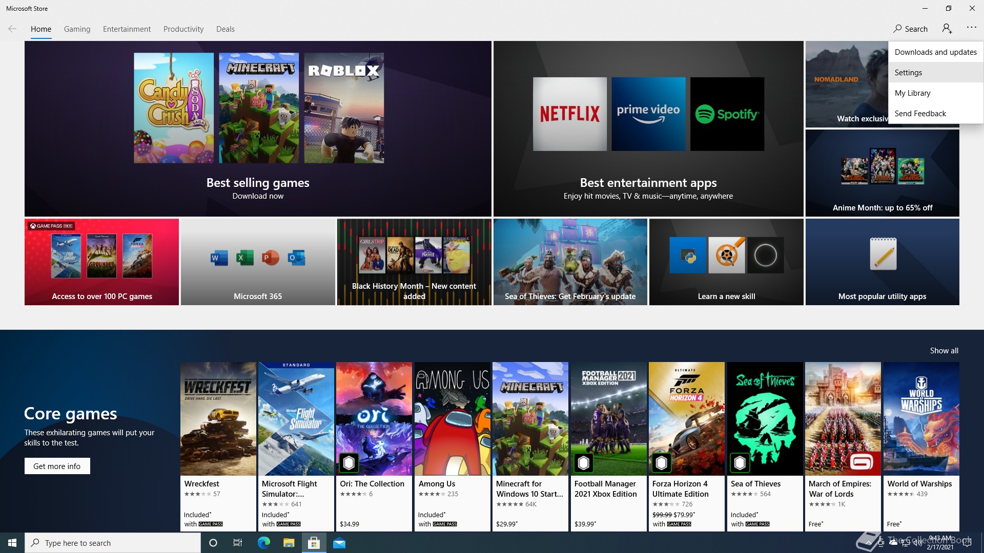Click the Outlook icon in Microsoft 365
Image resolution: width=984 pixels, height=553 pixels.
click(296, 258)
